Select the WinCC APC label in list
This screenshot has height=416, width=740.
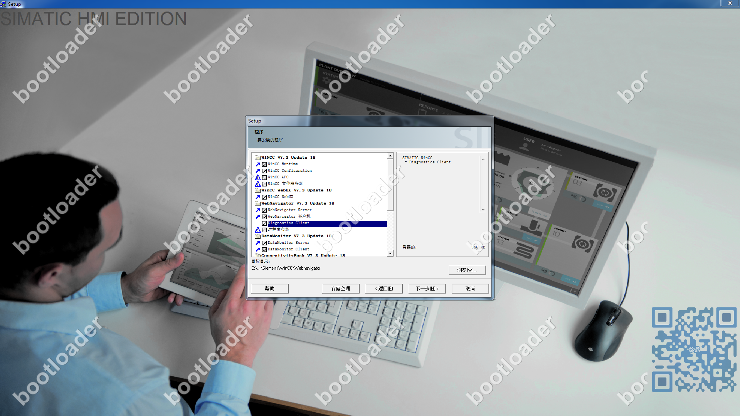point(278,177)
